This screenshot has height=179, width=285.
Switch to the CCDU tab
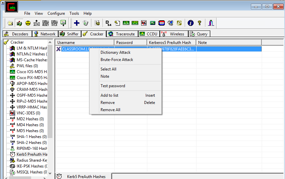click(x=149, y=34)
